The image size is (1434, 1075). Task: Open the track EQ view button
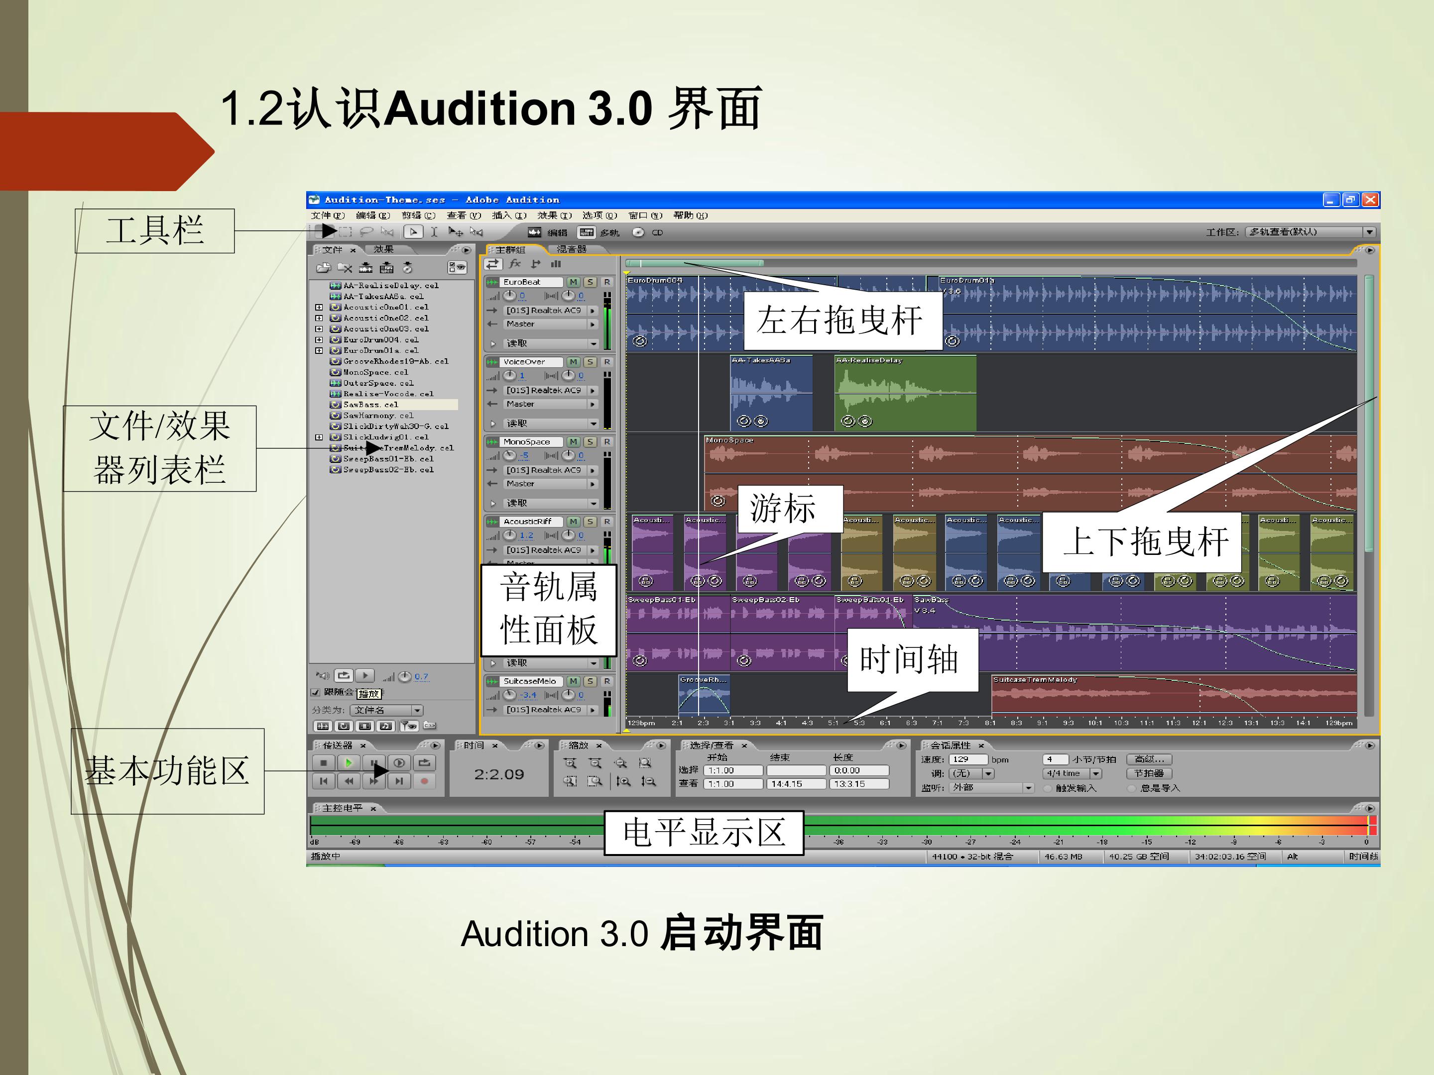[x=556, y=264]
